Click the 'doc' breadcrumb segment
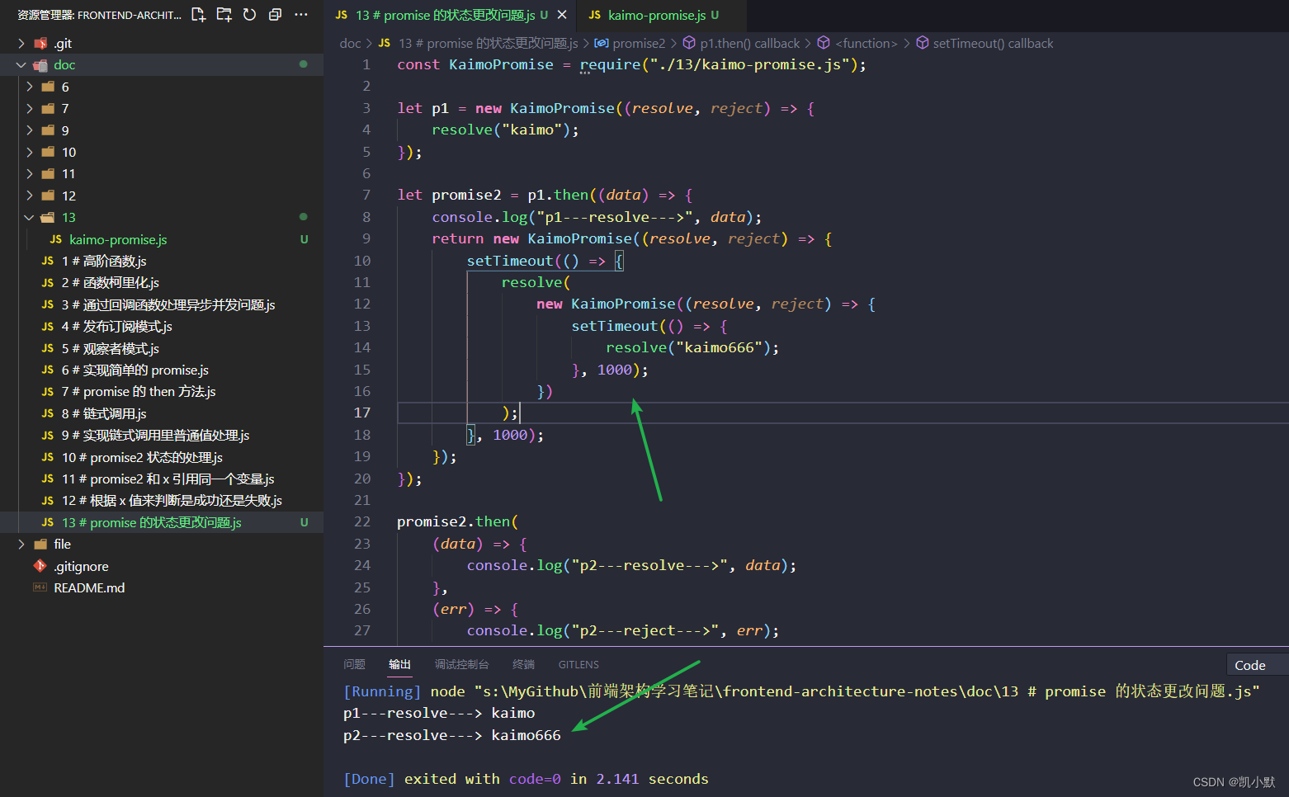Viewport: 1289px width, 797px height. [x=350, y=43]
